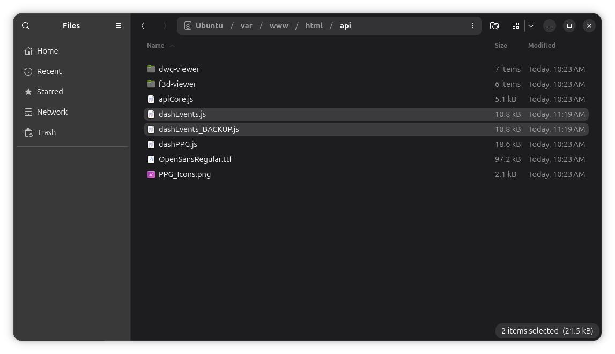Sort files by the Name column
Screen dimensions: 615x354
point(155,46)
